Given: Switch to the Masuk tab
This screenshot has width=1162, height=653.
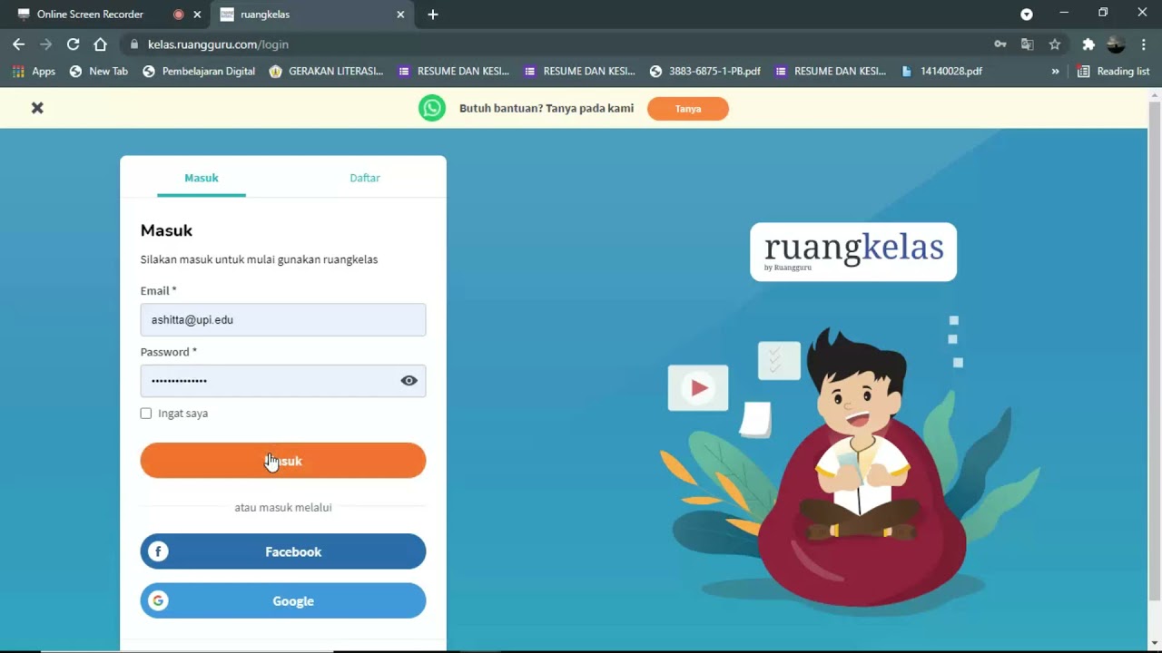Looking at the screenshot, I should (x=202, y=178).
